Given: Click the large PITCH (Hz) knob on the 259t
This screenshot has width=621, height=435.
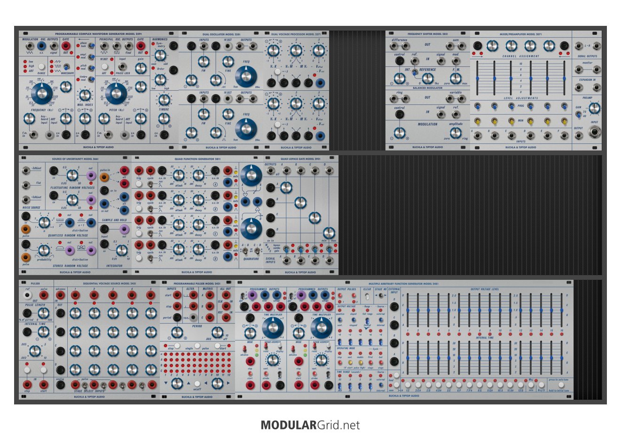Looking at the screenshot, I should 116,94.
